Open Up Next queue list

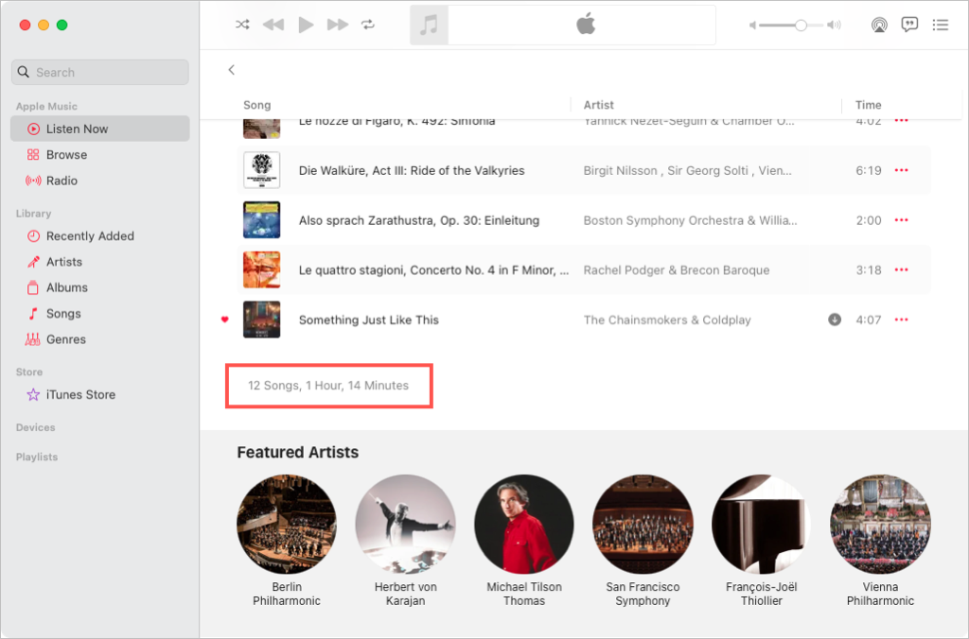(x=941, y=25)
